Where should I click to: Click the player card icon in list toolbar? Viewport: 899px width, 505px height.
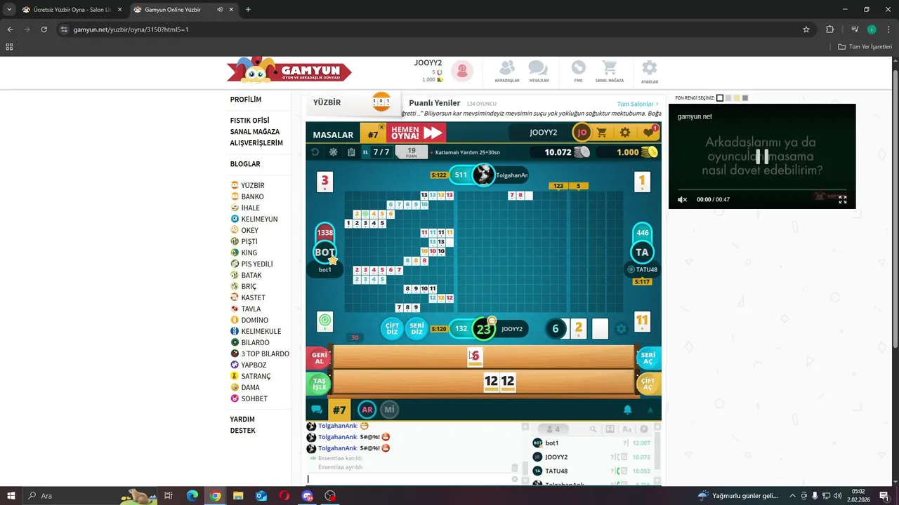[610, 429]
